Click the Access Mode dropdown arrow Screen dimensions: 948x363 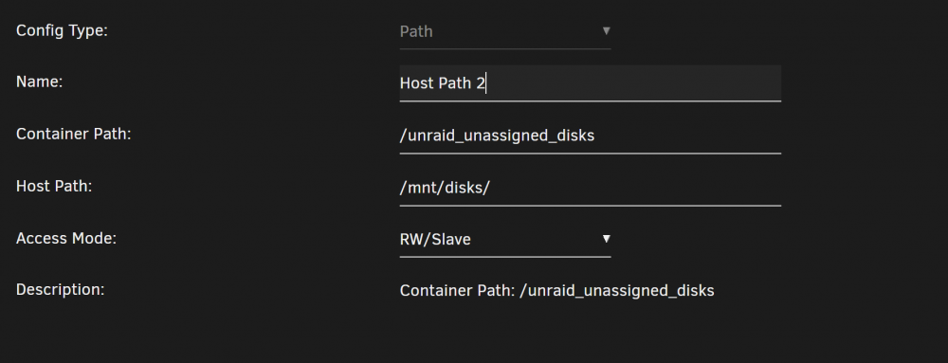[606, 239]
